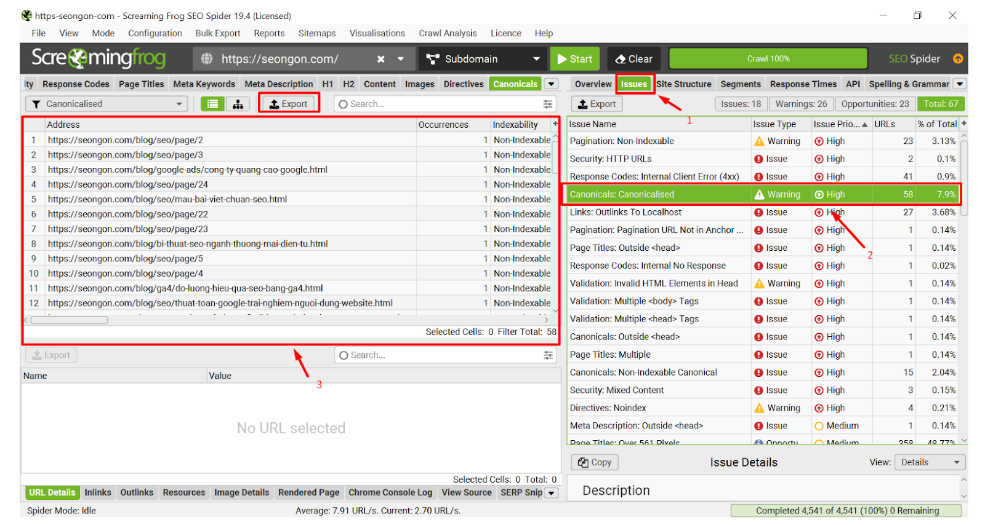Sort by the Occurrences column header
Viewport: 985px width, 525px height.
coord(453,124)
